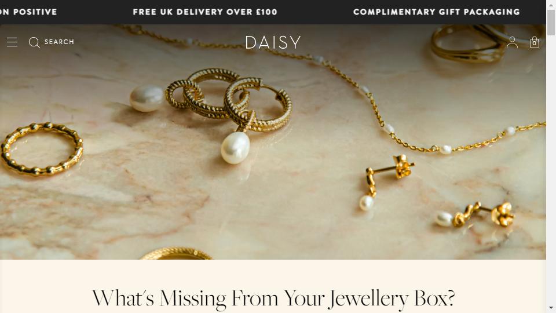The height and width of the screenshot is (313, 556).
Task: Click the Complimentary Gift Packaging banner text
Action: (x=437, y=12)
